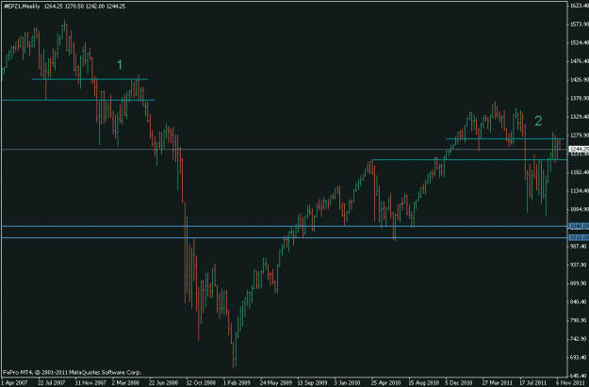This screenshot has height=387, width=589.
Task: Click the 24 May 2009 date label
Action: [275, 383]
